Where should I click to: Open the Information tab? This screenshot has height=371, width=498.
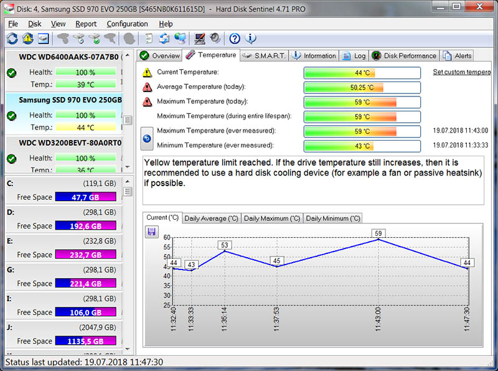point(314,55)
